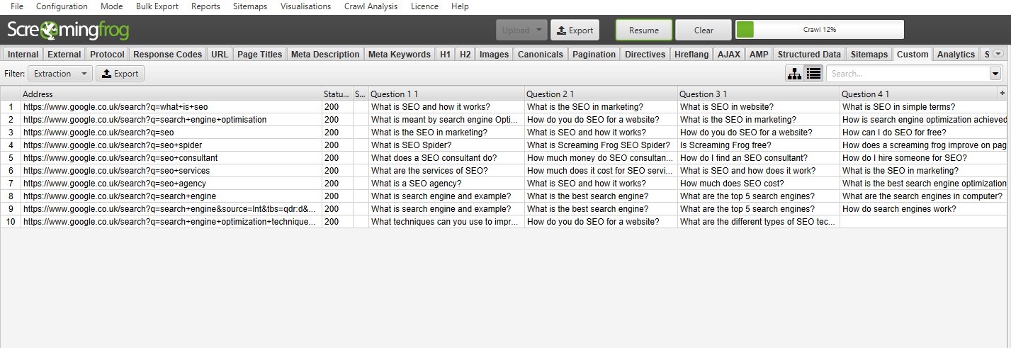The height and width of the screenshot is (348, 1011).
Task: Open the Sitemaps menu
Action: pos(250,6)
